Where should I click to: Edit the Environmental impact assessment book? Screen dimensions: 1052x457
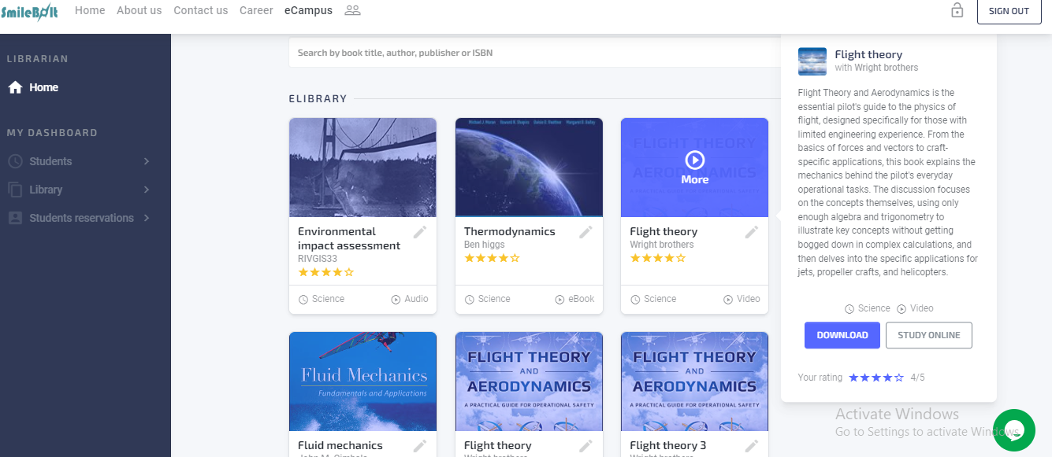click(x=421, y=232)
